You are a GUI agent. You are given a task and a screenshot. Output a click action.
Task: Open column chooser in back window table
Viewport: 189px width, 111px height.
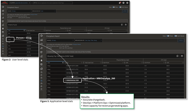point(126,25)
